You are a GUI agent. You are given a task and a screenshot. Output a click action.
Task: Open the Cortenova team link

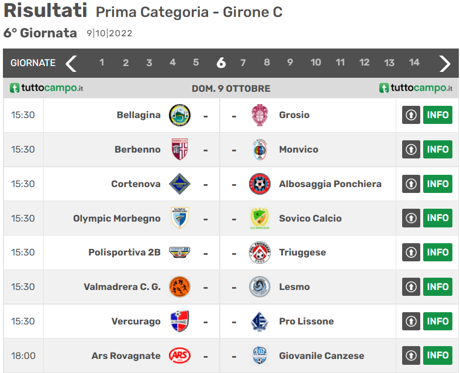[136, 184]
